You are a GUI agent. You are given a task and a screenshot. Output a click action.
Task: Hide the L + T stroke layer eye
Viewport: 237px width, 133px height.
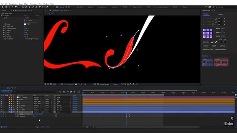point(1,97)
